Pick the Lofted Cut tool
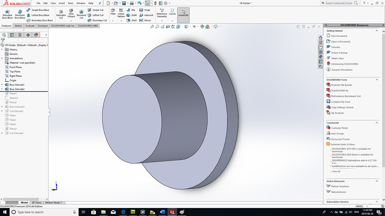The height and width of the screenshot is (216, 385). point(96,15)
